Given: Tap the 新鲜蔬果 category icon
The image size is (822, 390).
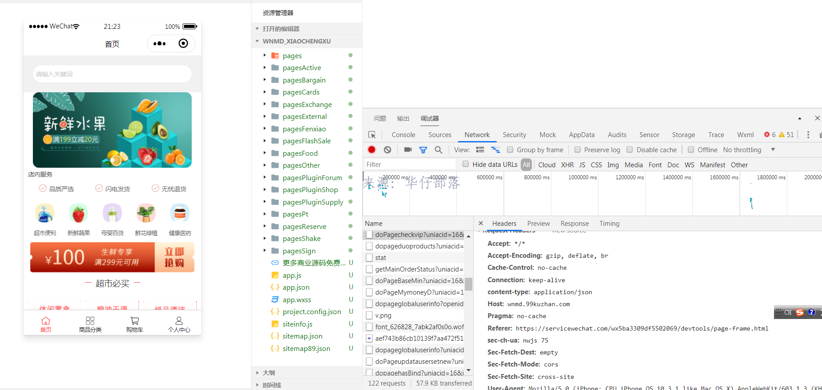Looking at the screenshot, I should click(x=79, y=213).
